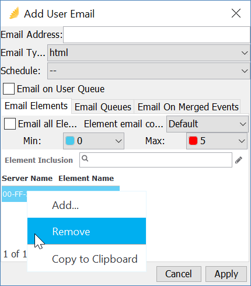Open Element email content Default dropdown
The image size is (251, 286).
(207, 124)
